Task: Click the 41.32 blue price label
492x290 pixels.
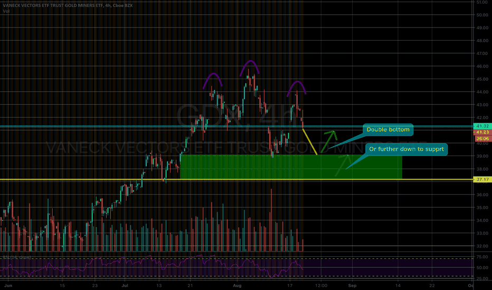Action: [482, 126]
